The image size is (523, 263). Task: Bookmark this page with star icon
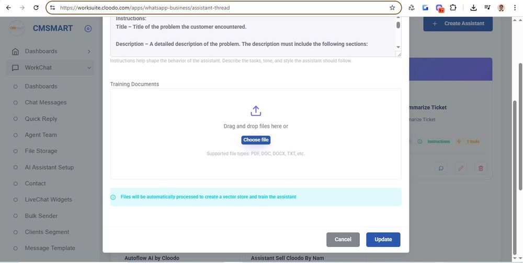[392, 8]
